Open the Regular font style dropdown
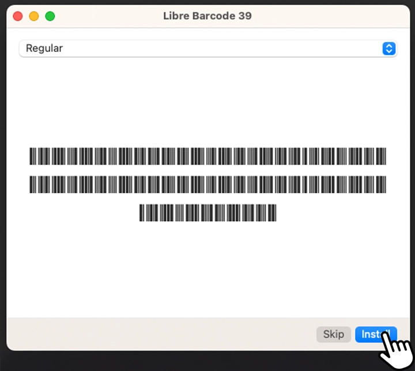 [208, 48]
